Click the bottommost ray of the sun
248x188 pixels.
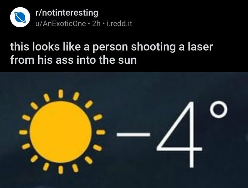61,170
